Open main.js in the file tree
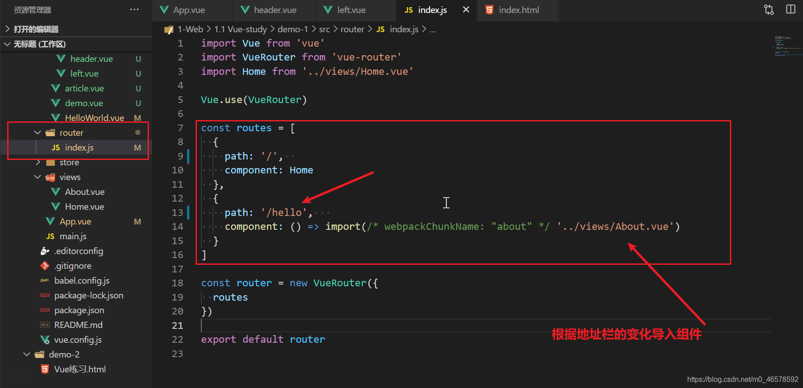Screen dimensions: 803x388 (x=73, y=236)
